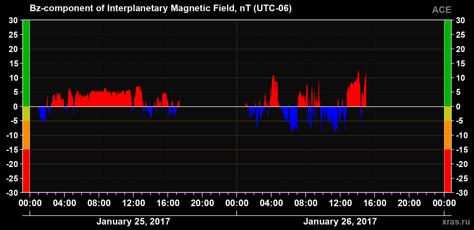Click the 15 value on the left axis
This screenshot has height=230, width=474.
coord(13,64)
